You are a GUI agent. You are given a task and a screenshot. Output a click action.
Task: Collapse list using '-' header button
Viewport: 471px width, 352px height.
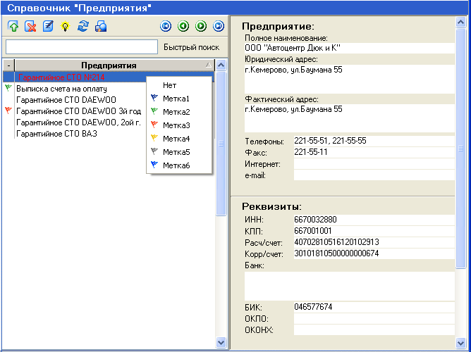pyautogui.click(x=8, y=65)
